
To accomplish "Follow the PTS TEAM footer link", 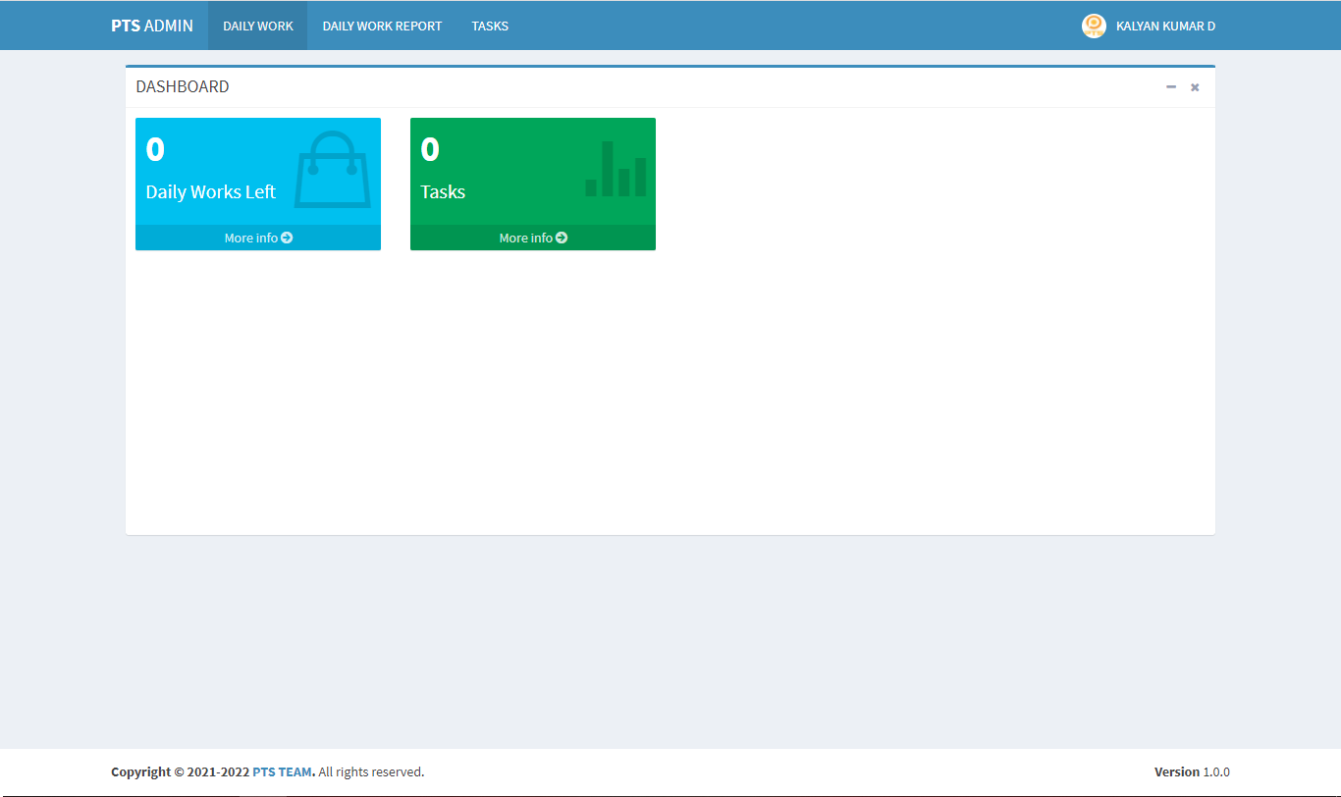I will (282, 772).
